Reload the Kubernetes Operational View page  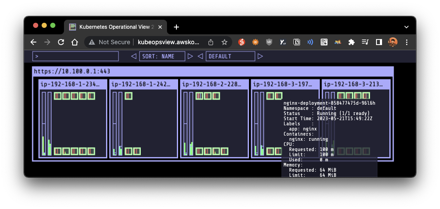point(61,42)
